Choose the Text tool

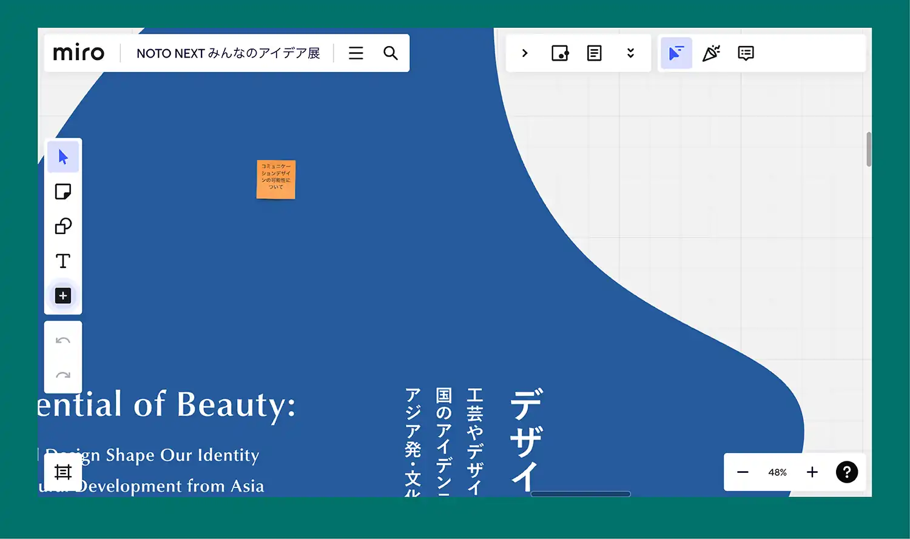[63, 261]
